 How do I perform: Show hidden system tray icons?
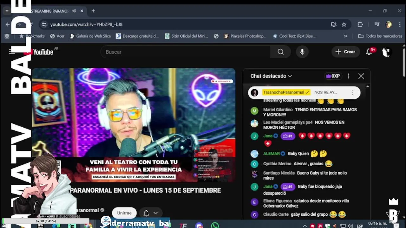[305, 226]
